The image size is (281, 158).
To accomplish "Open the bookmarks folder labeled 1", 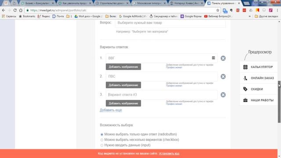I will pyautogui.click(x=69, y=16).
